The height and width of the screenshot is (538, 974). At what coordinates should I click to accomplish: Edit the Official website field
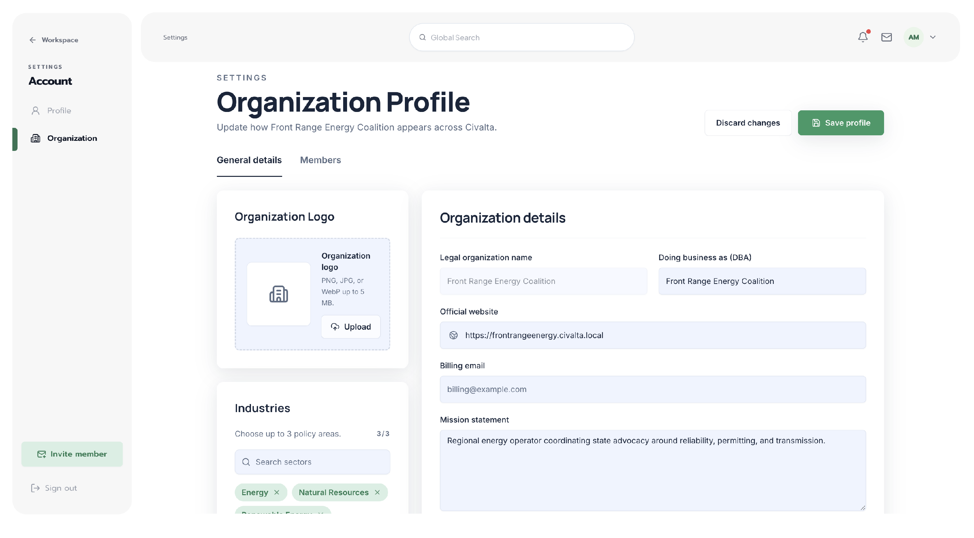[653, 335]
